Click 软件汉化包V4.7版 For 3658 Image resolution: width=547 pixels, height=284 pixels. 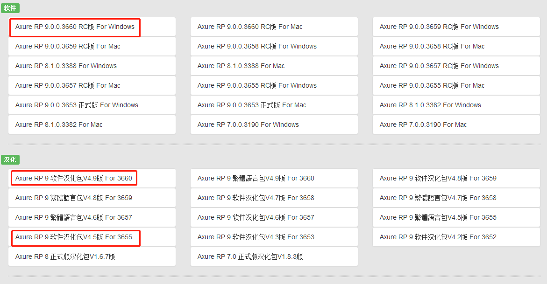point(274,198)
